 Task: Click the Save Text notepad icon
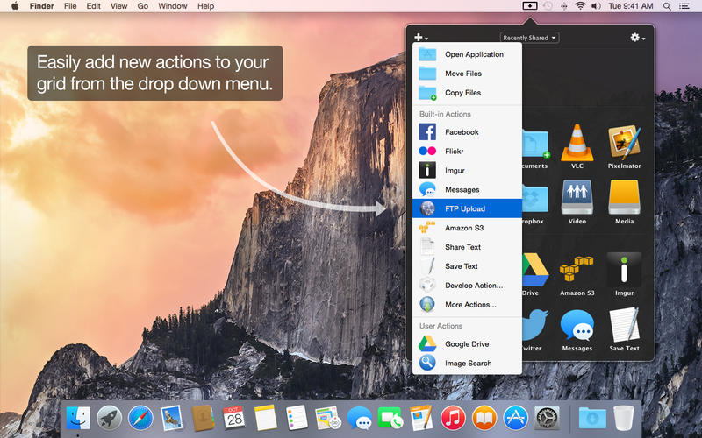624,325
